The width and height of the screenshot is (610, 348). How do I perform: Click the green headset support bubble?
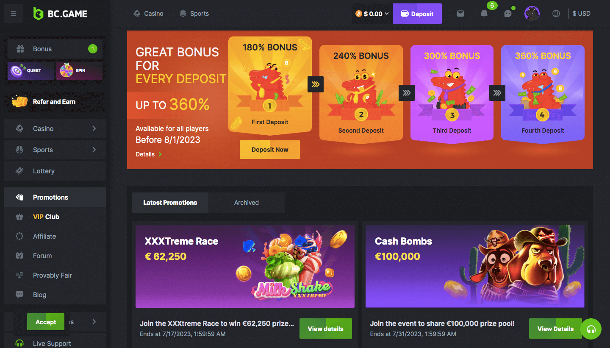click(x=591, y=329)
